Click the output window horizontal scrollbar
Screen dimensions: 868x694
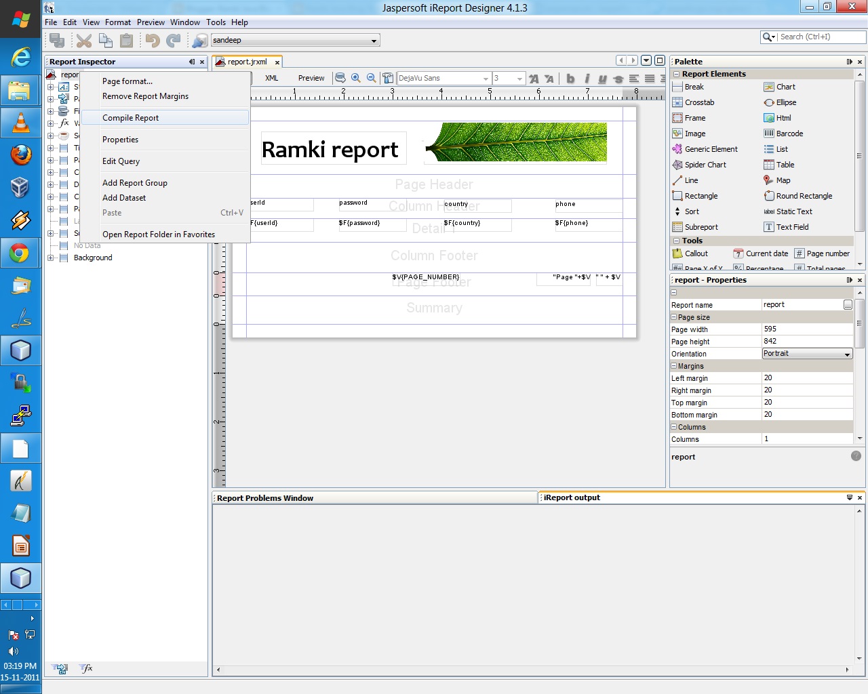click(x=532, y=670)
